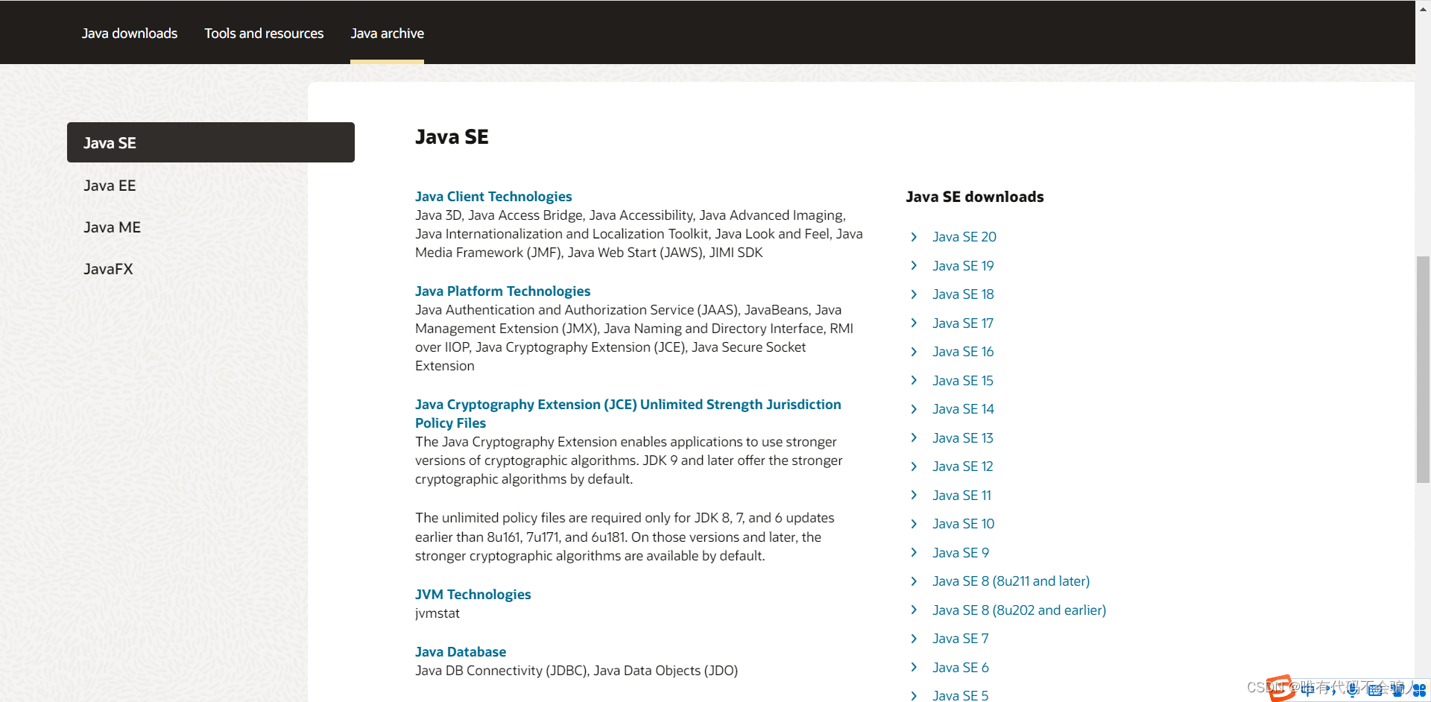Viewport: 1431px width, 702px height.
Task: Open Java SE 8 (8u202 and earlier) link
Action: click(1019, 610)
